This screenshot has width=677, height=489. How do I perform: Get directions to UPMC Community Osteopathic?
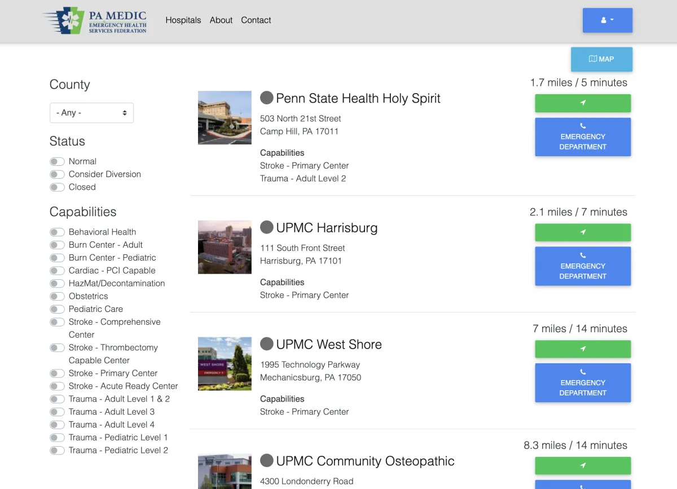pyautogui.click(x=583, y=466)
